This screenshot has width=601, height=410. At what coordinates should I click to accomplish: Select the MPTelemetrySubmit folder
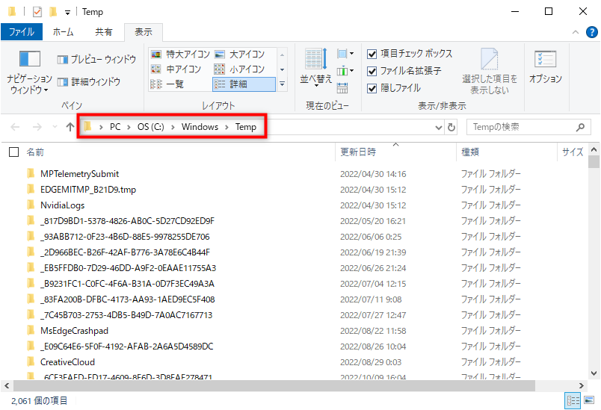(79, 174)
